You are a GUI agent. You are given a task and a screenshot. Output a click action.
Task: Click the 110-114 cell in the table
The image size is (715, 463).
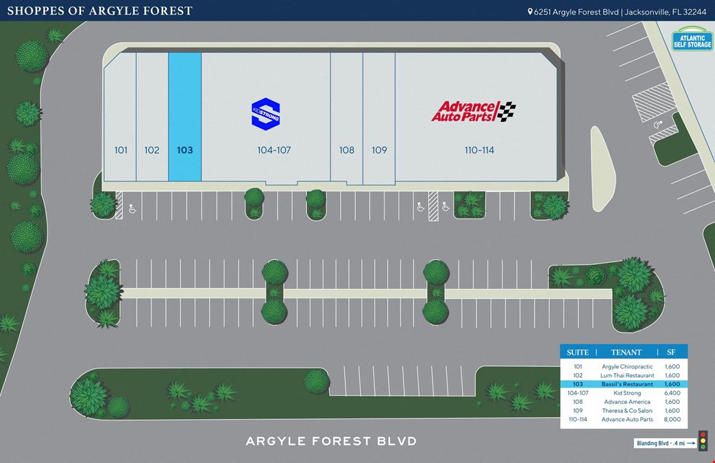[x=578, y=419]
